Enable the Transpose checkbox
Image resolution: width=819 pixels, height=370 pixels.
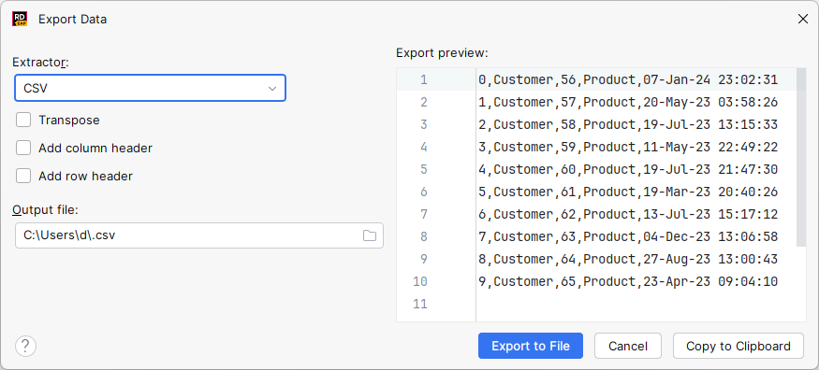pos(23,120)
